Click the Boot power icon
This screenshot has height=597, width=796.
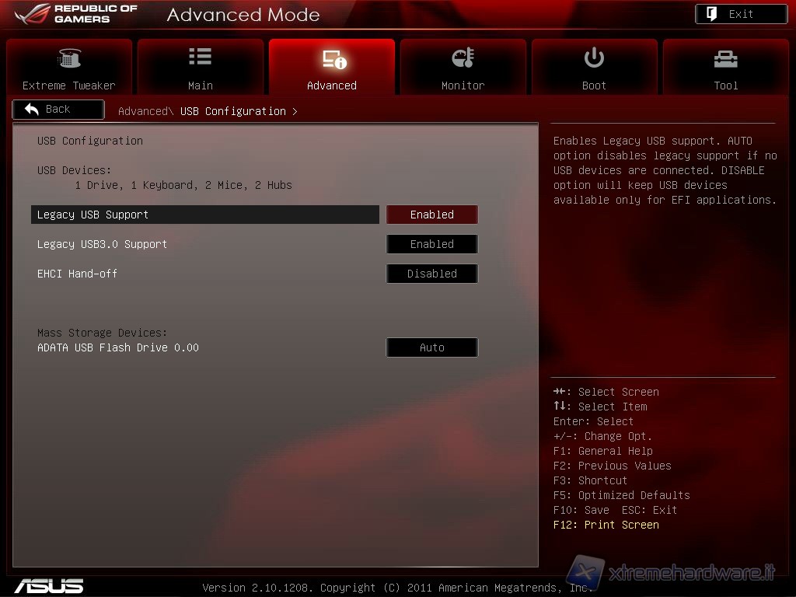(594, 58)
